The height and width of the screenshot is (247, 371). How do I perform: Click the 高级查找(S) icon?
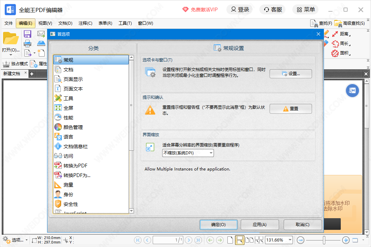338,24
